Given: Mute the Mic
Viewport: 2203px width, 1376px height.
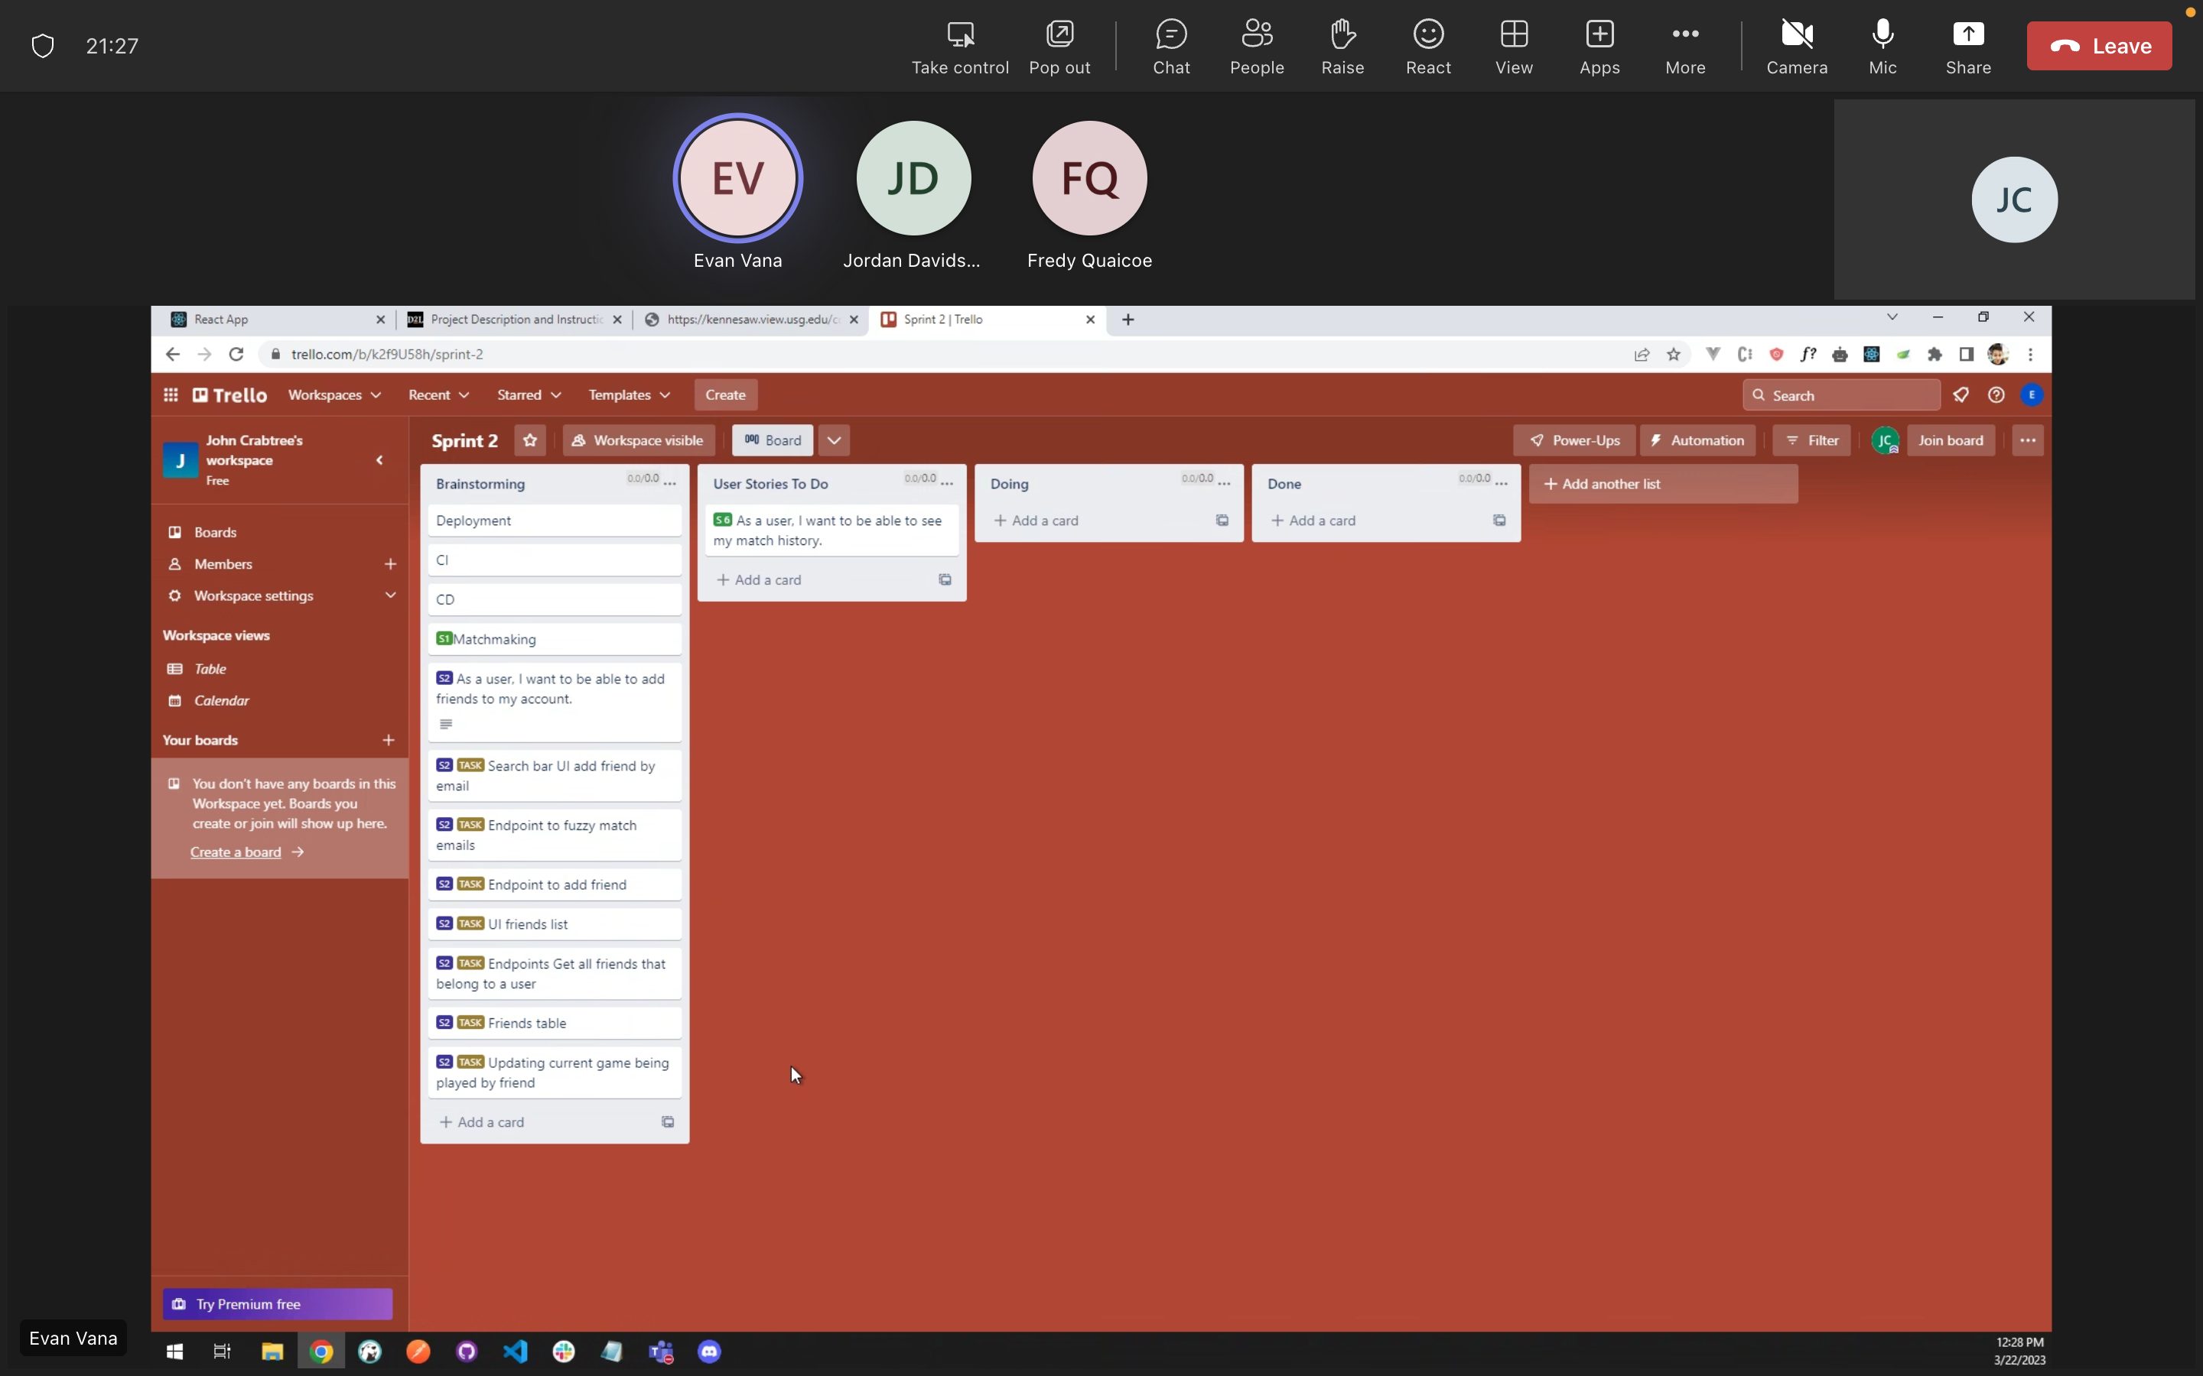Looking at the screenshot, I should (x=1882, y=47).
